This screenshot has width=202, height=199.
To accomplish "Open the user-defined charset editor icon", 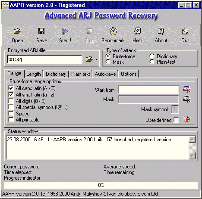I will [x=186, y=119].
